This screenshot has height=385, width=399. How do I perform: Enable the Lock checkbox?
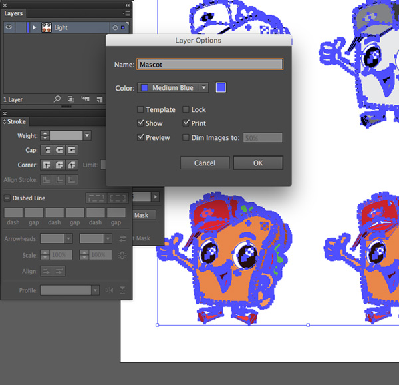pyautogui.click(x=186, y=110)
